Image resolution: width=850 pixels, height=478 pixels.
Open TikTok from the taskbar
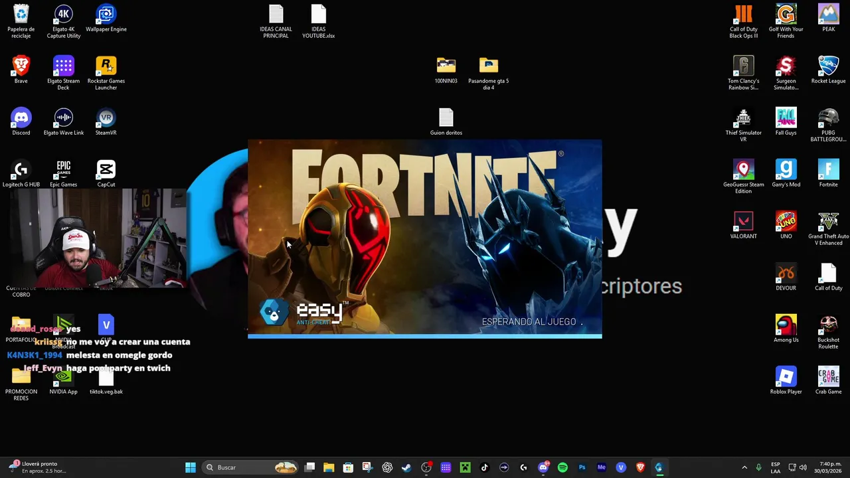(484, 467)
